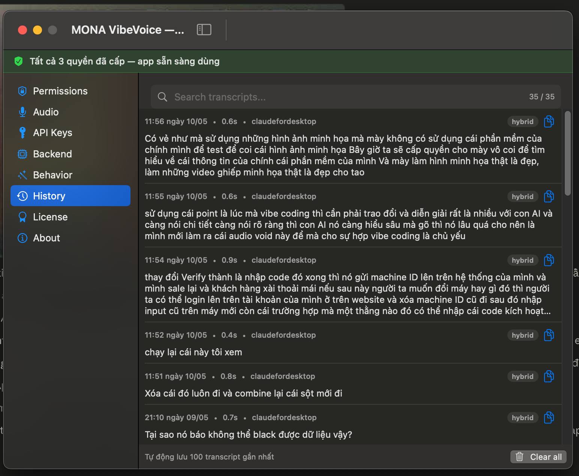
Task: Select transcript text starting 'sử dụng cái point'
Action: coord(349,225)
